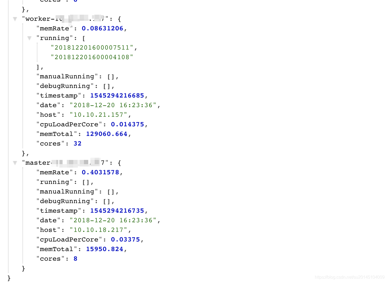Click worker memRate value 0.08631206
This screenshot has width=387, height=282.
pyautogui.click(x=102, y=29)
